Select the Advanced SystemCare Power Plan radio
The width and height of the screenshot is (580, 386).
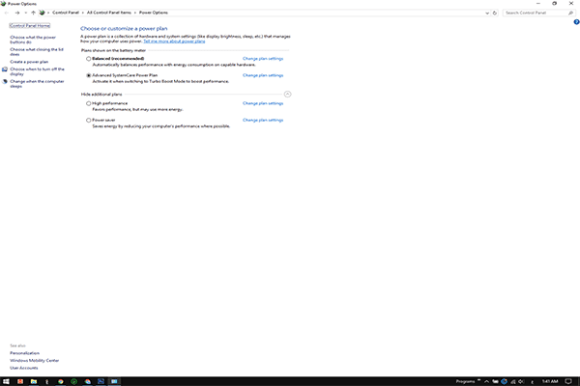pos(88,75)
